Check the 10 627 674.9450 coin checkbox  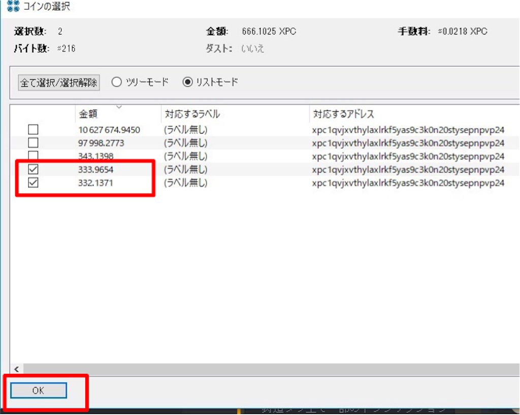coord(33,129)
